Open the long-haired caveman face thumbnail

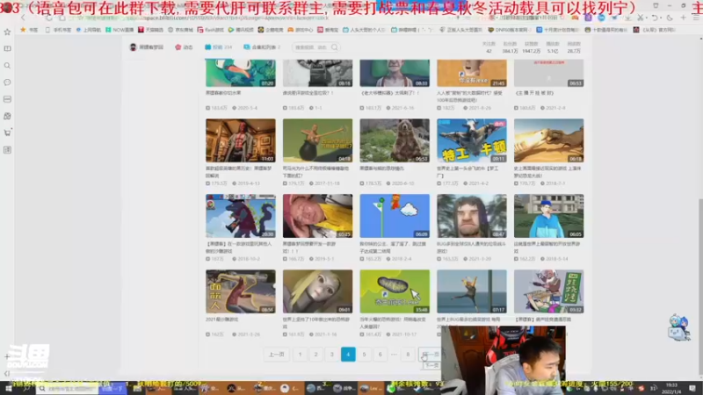(x=472, y=216)
